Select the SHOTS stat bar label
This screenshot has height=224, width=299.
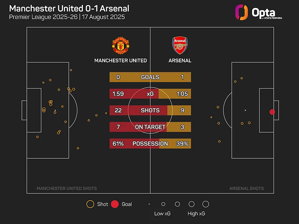click(150, 111)
